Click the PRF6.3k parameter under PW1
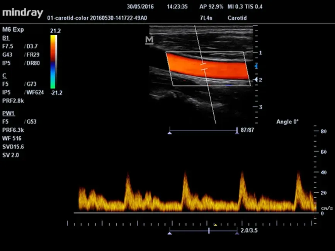The height and width of the screenshot is (251, 335). point(12,130)
